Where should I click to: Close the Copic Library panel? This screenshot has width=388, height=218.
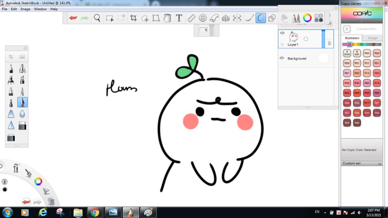pos(380,3)
